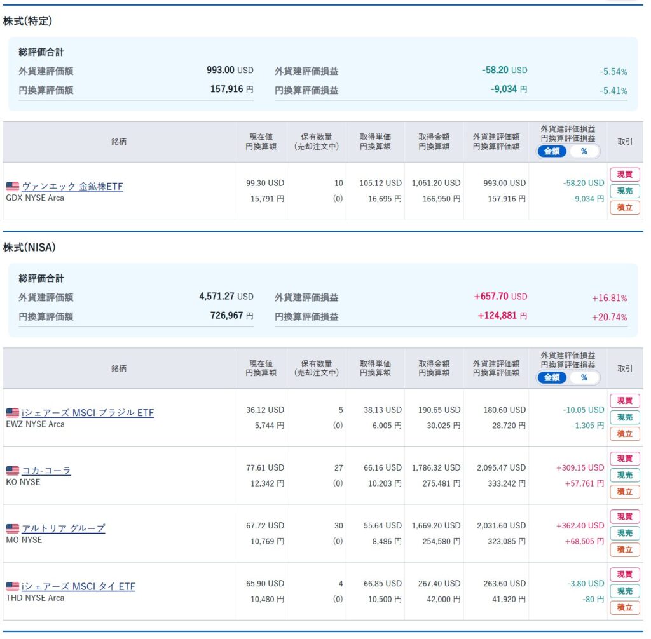The height and width of the screenshot is (639, 651).
Task: Click the US flag next to iシェアーズ MSCI タイ ETF
Action: 13,586
